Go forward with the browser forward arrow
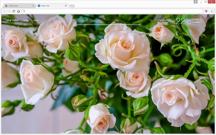Screen dimensions: 216x135 pos(9,11)
